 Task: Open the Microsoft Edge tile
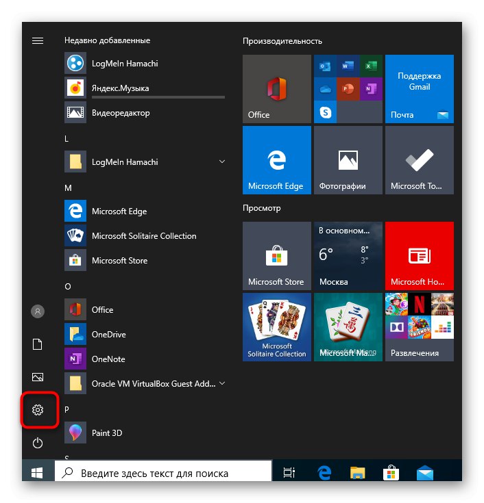tap(277, 159)
